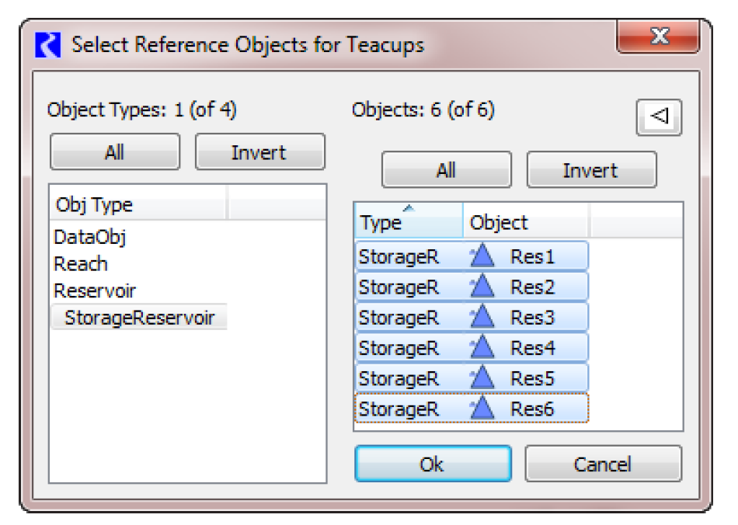Click the Res5 reservoir triangle icon
Screen dimensions: 738x525
(482, 378)
